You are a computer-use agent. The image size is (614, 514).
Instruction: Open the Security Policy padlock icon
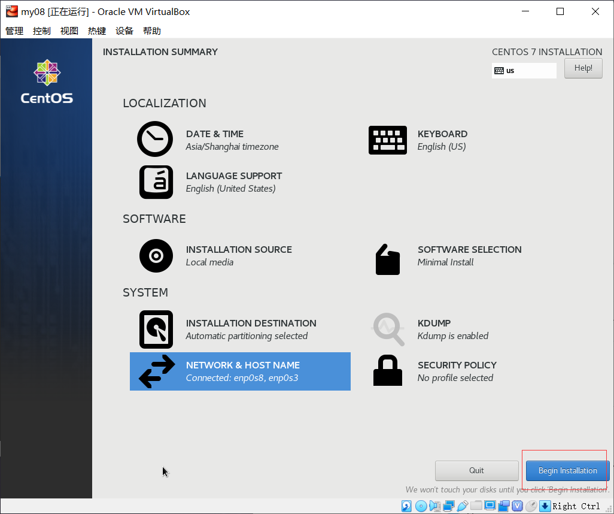pos(388,370)
